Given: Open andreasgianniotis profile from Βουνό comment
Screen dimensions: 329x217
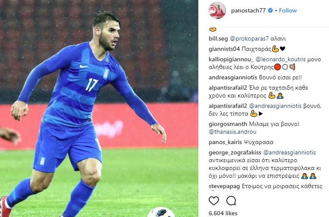Looking at the screenshot, I should click(x=233, y=78).
